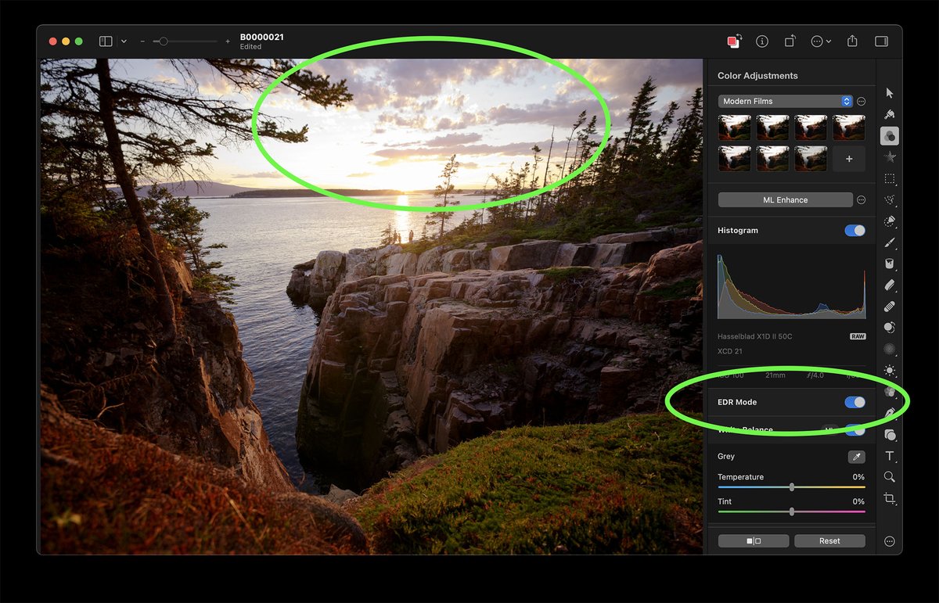Click the Temperature slider handle
Image resolution: width=939 pixels, height=603 pixels.
tap(791, 486)
